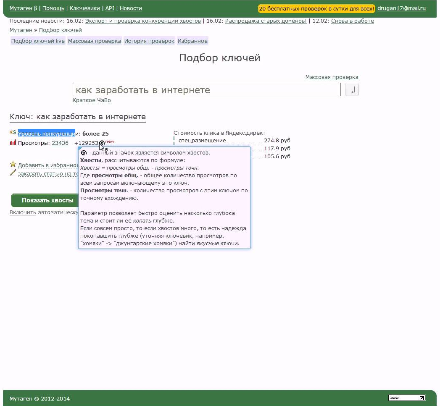Open the Помощь menu item
Image resolution: width=440 pixels, height=406 pixels.
pyautogui.click(x=53, y=8)
